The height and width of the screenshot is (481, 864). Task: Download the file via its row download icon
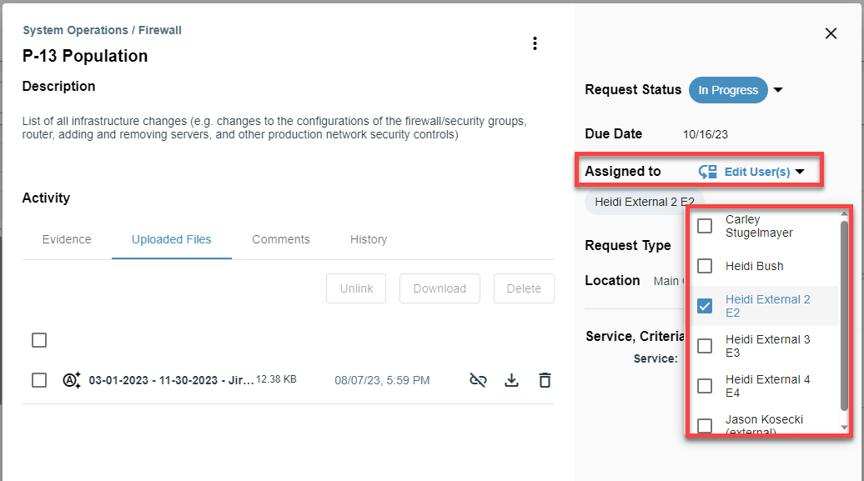click(x=511, y=379)
